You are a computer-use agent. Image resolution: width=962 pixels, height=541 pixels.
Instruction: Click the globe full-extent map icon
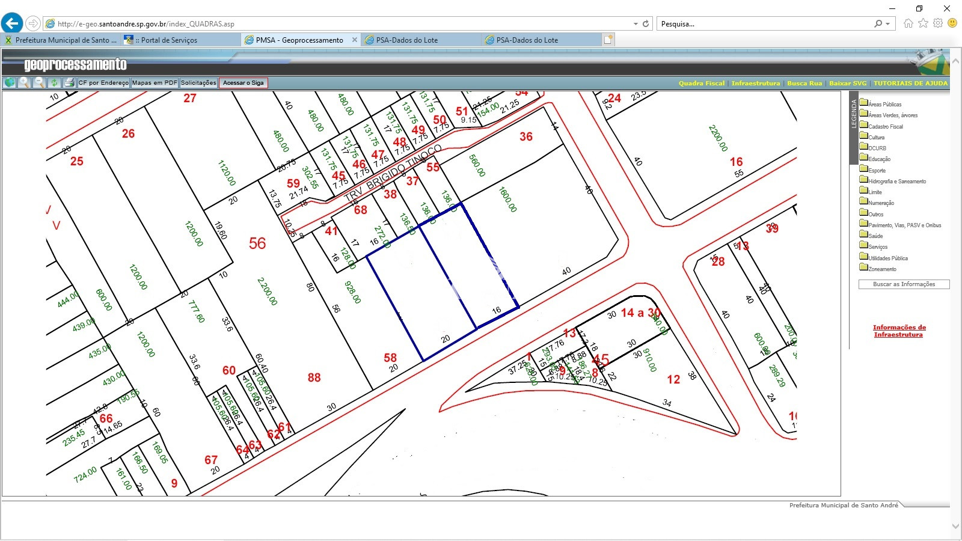[10, 83]
